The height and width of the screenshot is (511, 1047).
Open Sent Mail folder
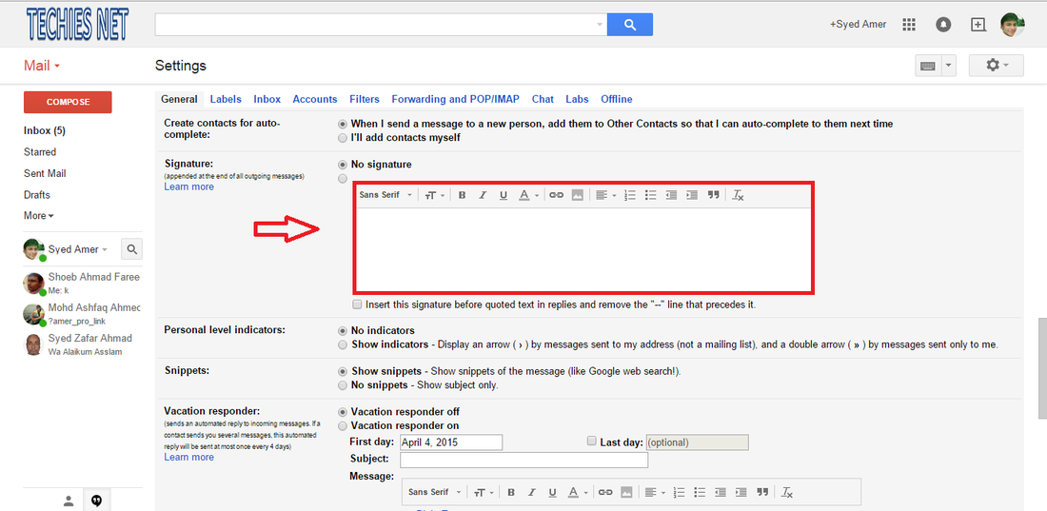point(45,173)
